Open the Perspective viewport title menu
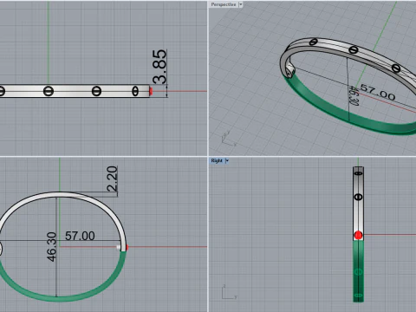Screen dimensions: 416x312 pyautogui.click(x=223, y=4)
